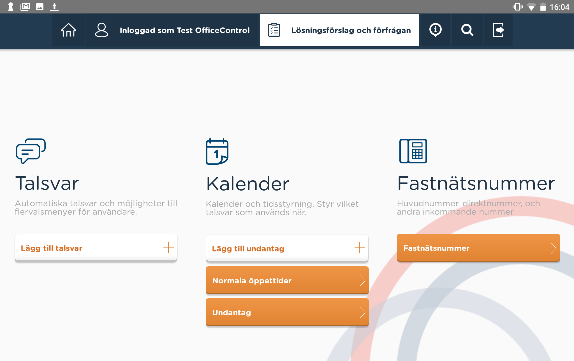The height and width of the screenshot is (361, 574).
Task: Tap the clipboard checklist icon
Action: 274,30
